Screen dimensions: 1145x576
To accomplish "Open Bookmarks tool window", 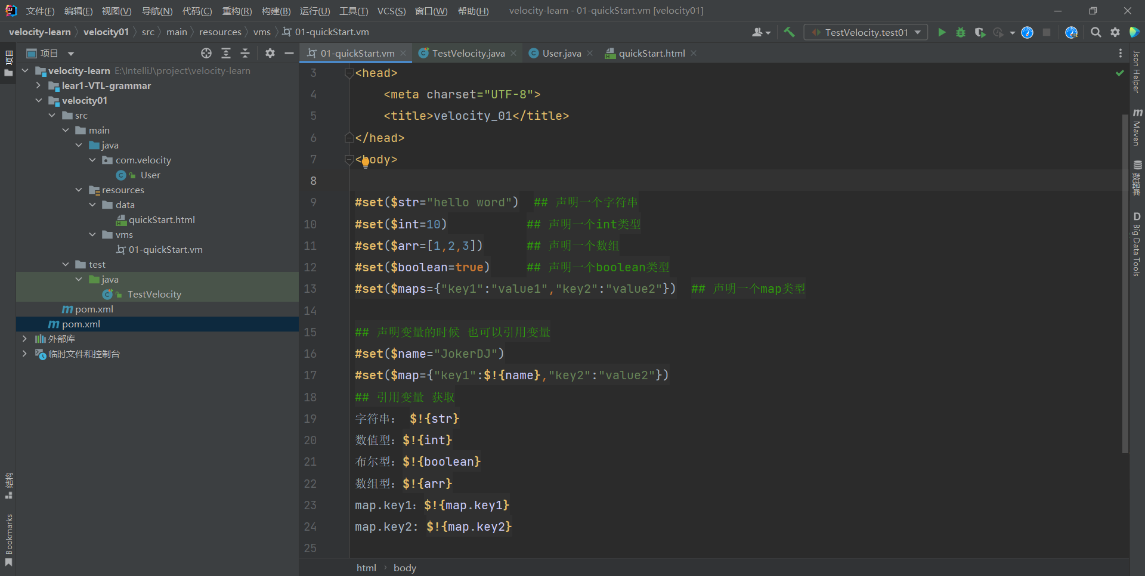I will click(x=8, y=540).
